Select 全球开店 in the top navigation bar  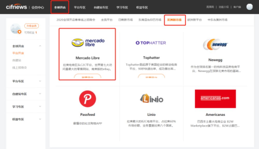60,7
